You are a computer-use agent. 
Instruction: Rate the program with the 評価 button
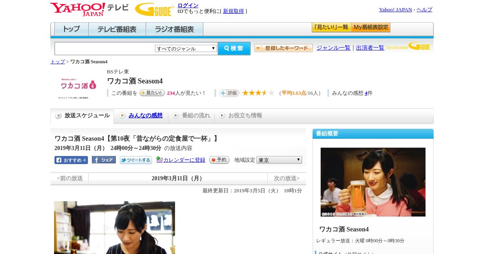coord(229,93)
